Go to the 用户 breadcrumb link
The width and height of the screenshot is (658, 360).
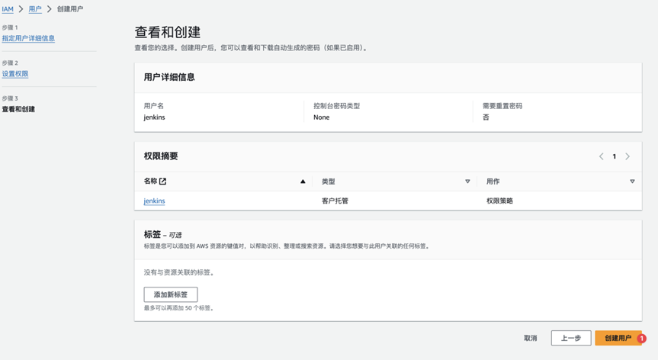point(35,9)
